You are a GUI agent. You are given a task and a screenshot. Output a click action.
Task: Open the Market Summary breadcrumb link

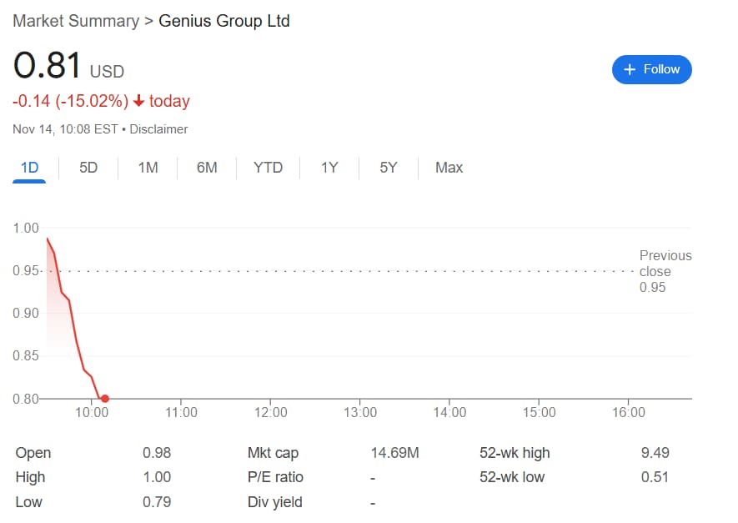point(76,21)
